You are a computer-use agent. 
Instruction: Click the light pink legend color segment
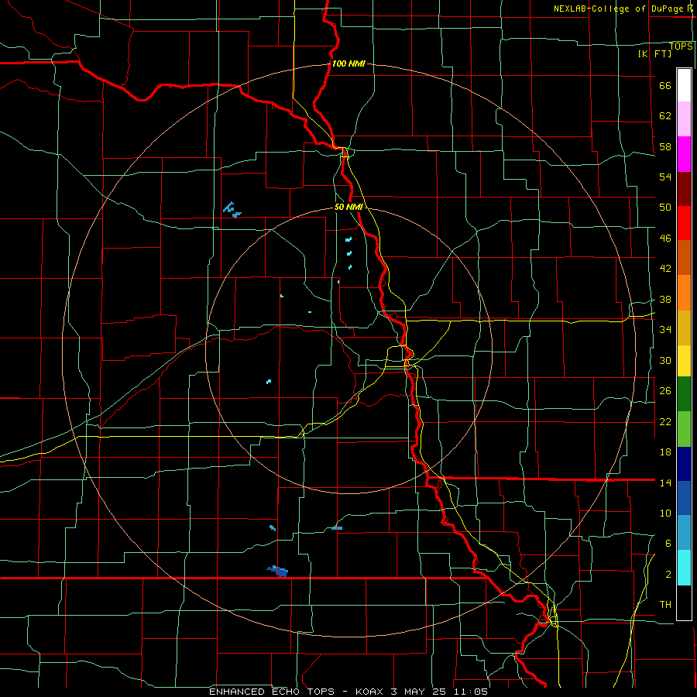click(684, 118)
